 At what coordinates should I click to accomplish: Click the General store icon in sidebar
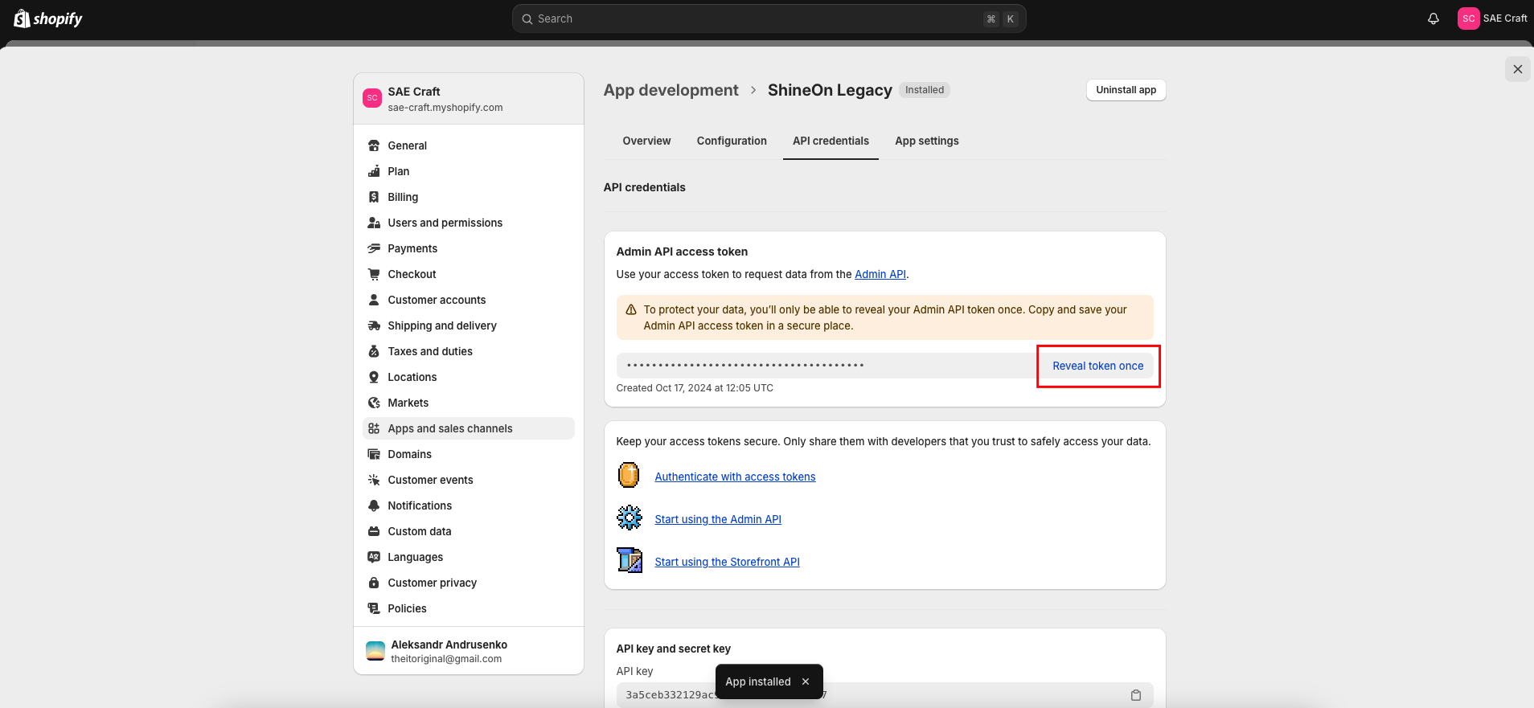(374, 145)
